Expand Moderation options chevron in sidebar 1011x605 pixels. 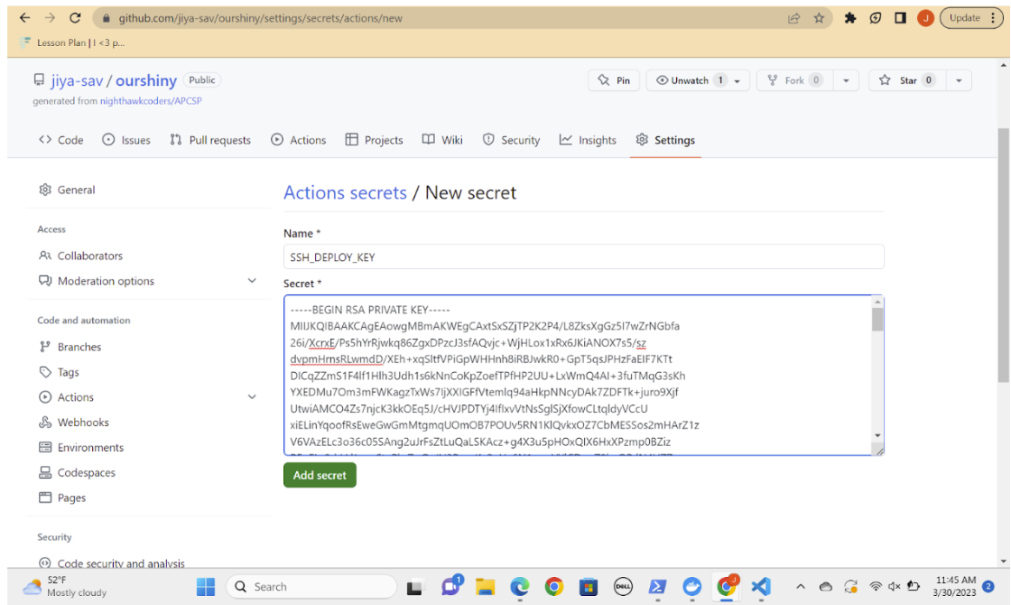tap(252, 281)
